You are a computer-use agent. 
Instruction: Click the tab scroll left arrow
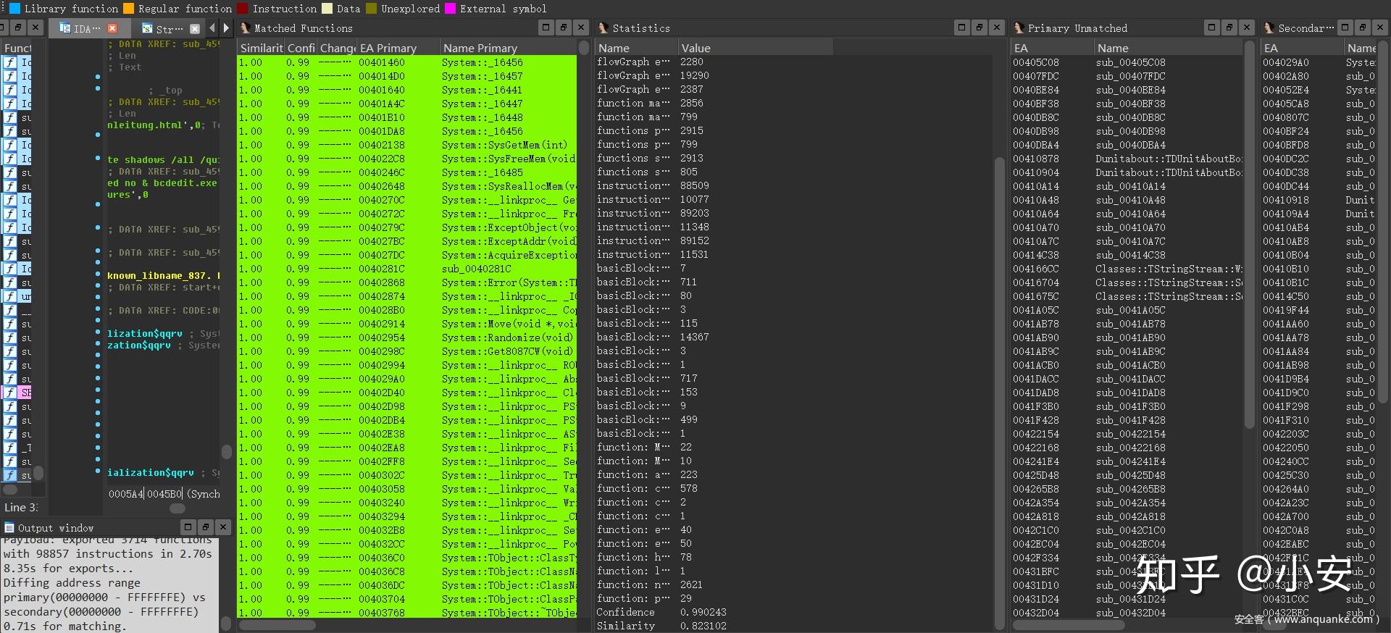click(x=212, y=28)
